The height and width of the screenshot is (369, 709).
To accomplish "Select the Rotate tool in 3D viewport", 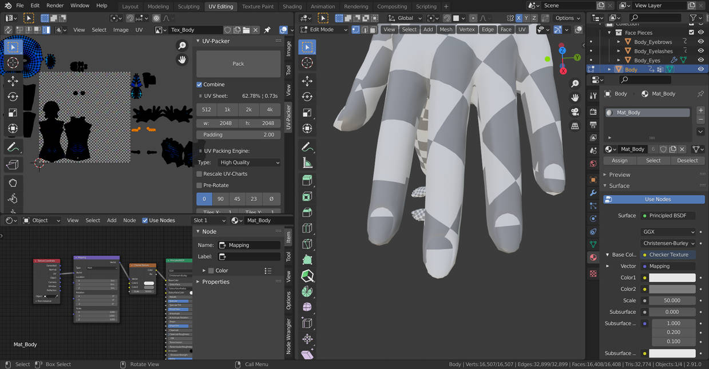I will click(307, 97).
